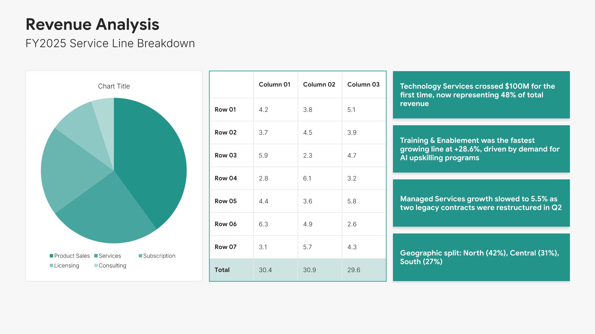Click the Revenue Analysis heading
The height and width of the screenshot is (334, 595).
pyautogui.click(x=92, y=24)
